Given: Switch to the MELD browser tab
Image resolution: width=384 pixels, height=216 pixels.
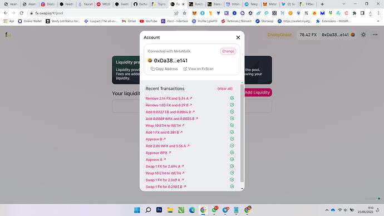Looking at the screenshot, I should (104, 4).
